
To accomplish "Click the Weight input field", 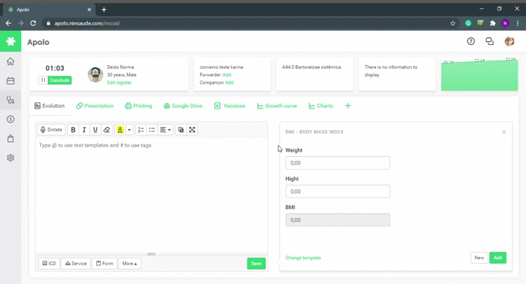I will 338,163.
